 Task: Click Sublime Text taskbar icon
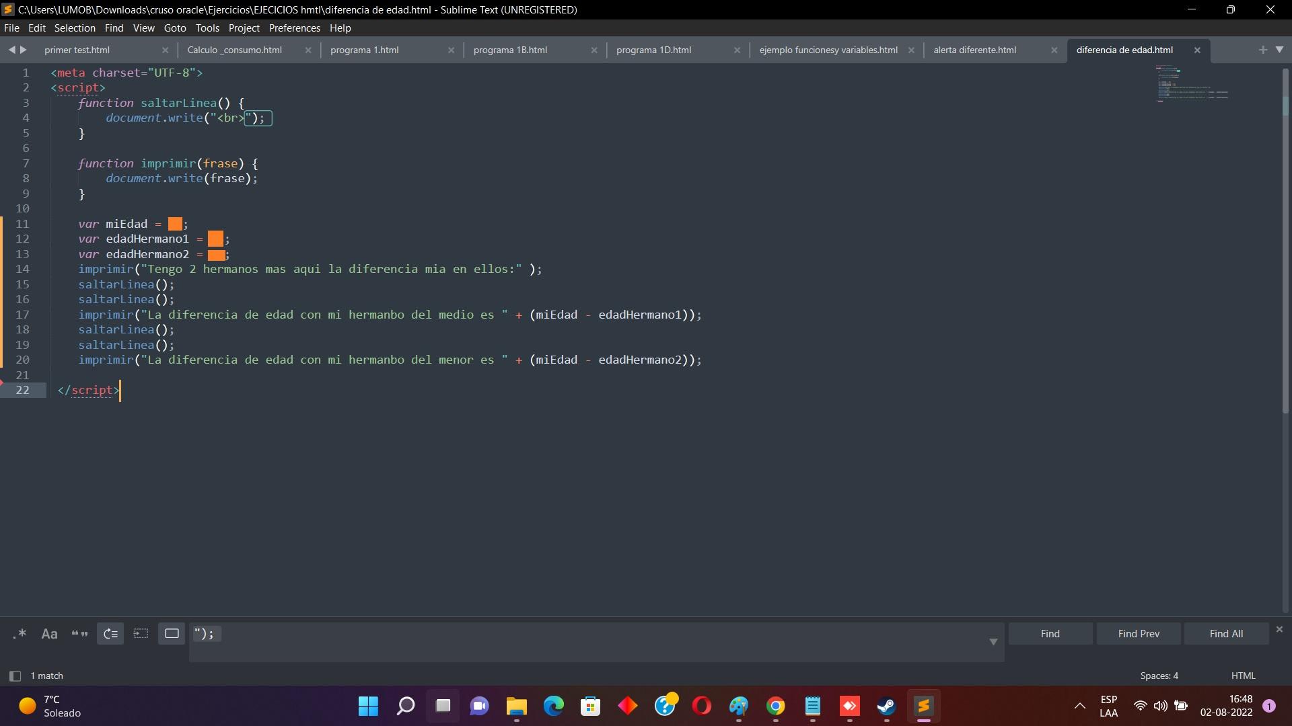tap(923, 706)
